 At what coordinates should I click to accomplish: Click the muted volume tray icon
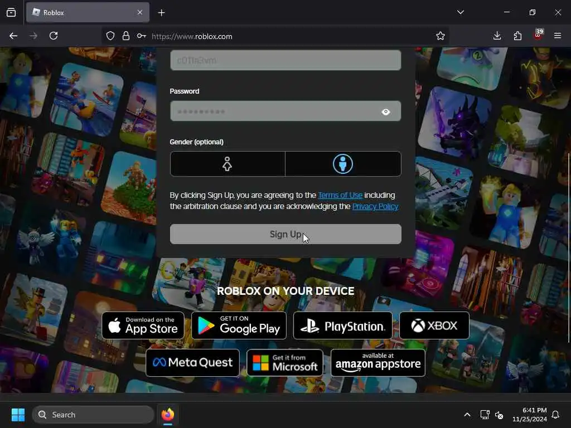click(499, 415)
